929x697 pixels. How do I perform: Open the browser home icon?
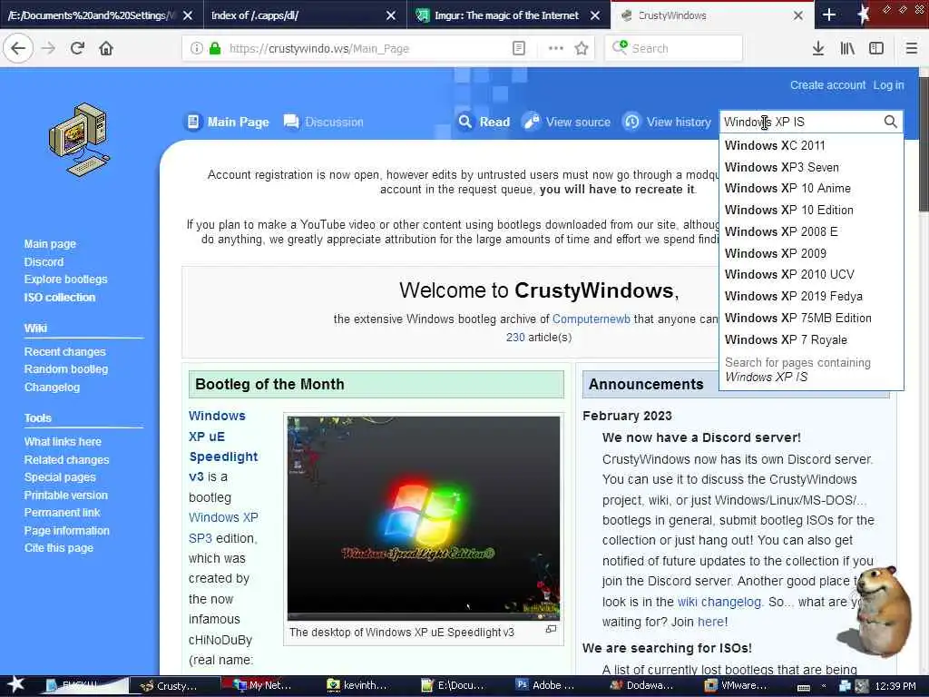[x=106, y=49]
